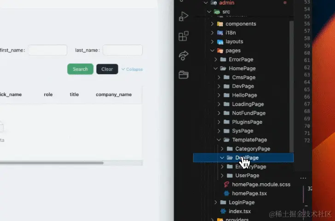Collapse the TemplatePage folder chevron

point(219,140)
